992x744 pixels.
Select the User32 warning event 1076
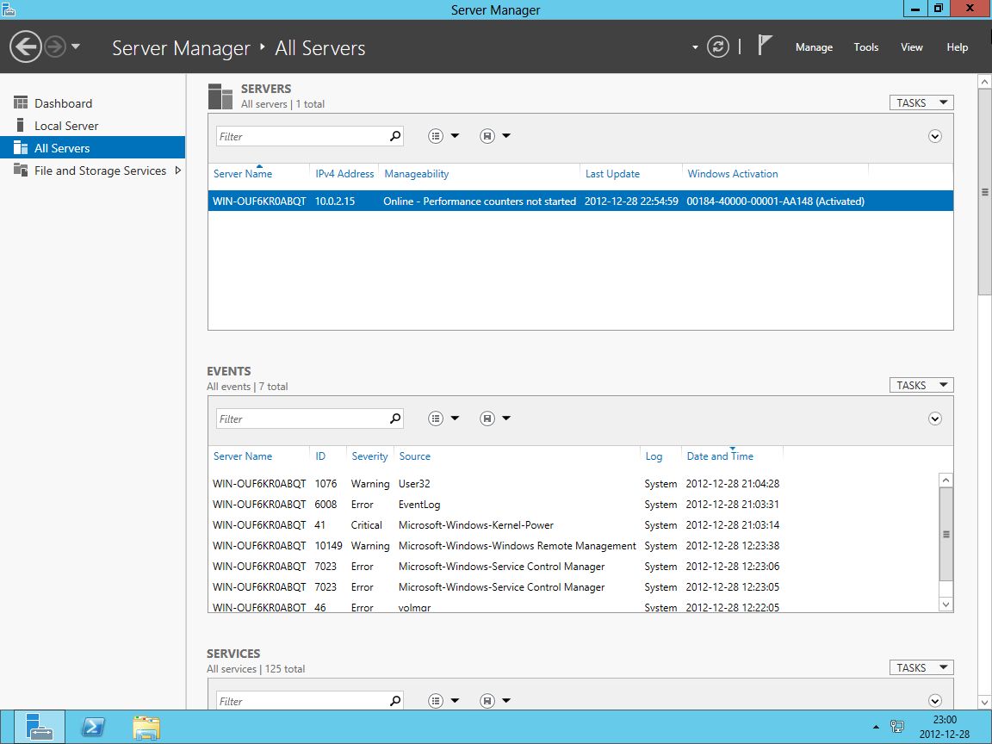573,483
